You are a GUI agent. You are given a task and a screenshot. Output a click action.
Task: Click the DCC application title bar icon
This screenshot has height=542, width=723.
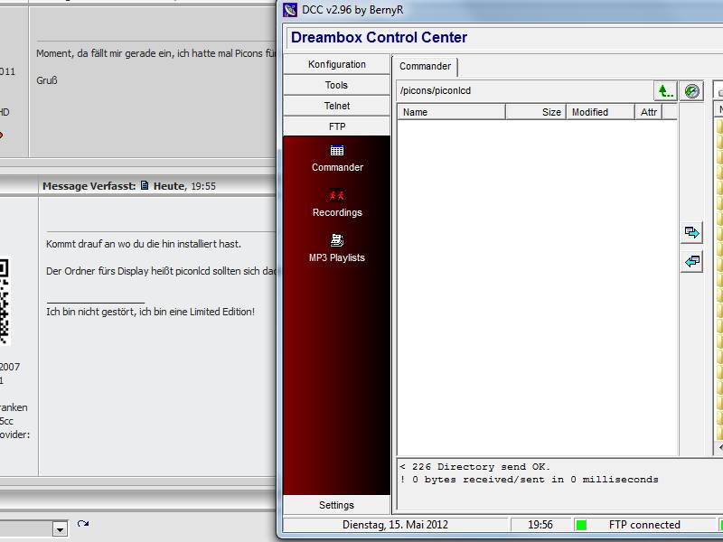pyautogui.click(x=290, y=10)
